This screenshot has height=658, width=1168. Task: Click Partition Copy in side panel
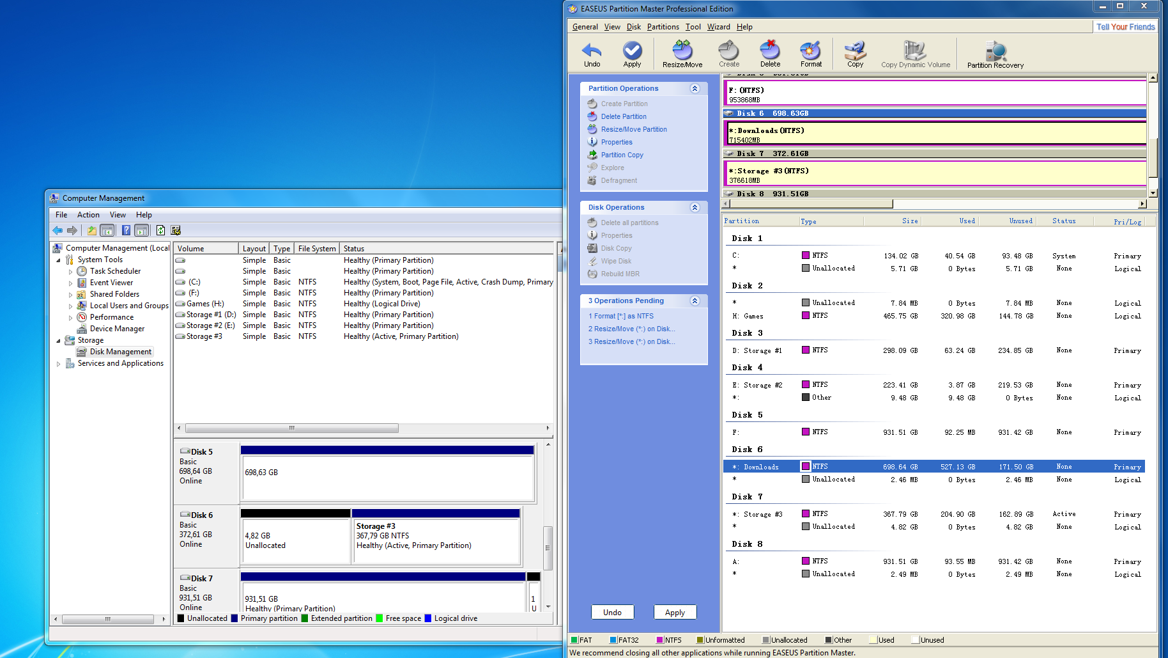pyautogui.click(x=622, y=155)
